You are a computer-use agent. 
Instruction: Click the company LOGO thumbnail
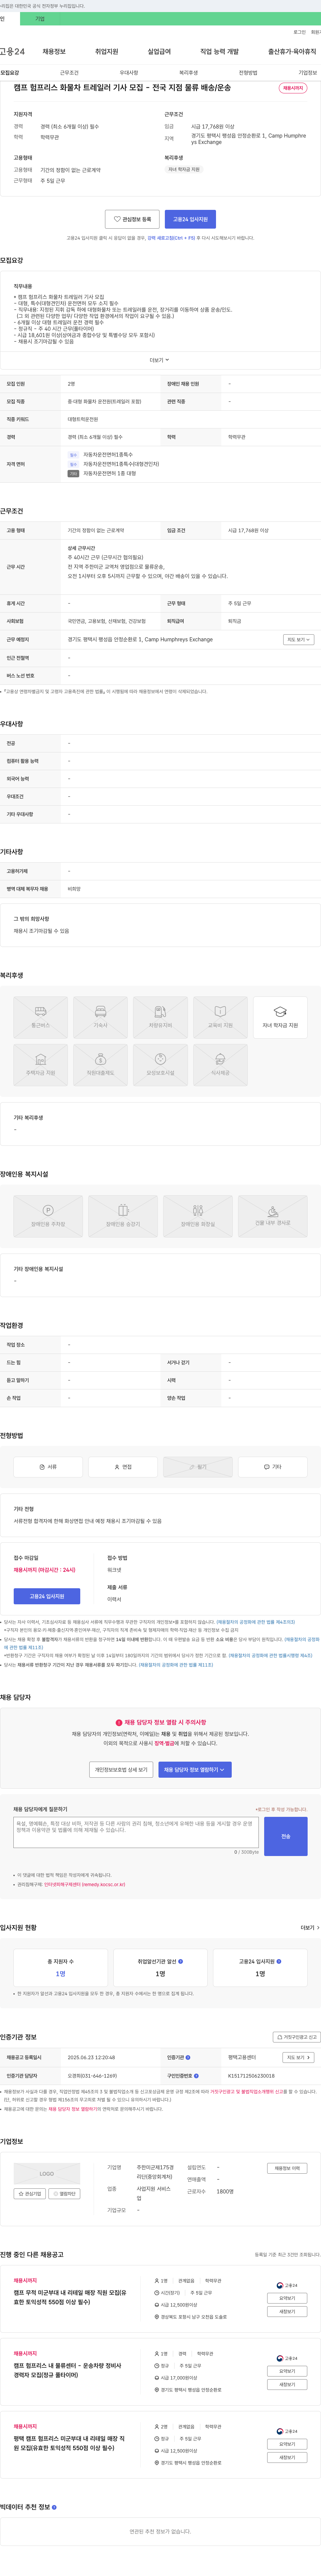47,2174
